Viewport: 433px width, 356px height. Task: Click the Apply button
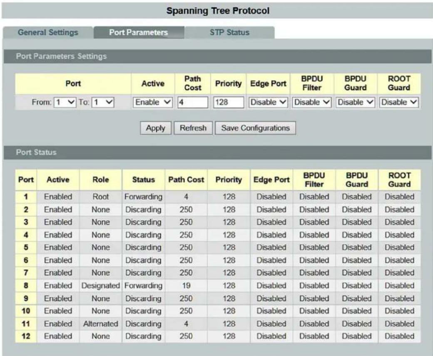(156, 128)
